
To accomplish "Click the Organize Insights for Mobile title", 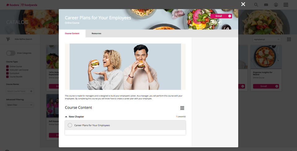I will 263,73.
